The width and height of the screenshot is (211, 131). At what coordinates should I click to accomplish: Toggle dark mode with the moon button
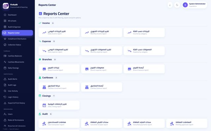click(x=177, y=5)
